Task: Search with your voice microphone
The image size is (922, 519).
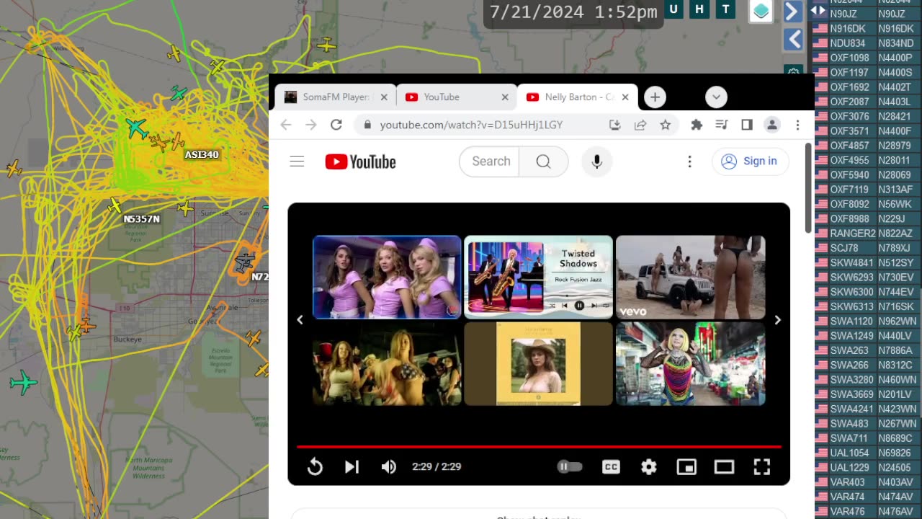Action: coord(596,161)
